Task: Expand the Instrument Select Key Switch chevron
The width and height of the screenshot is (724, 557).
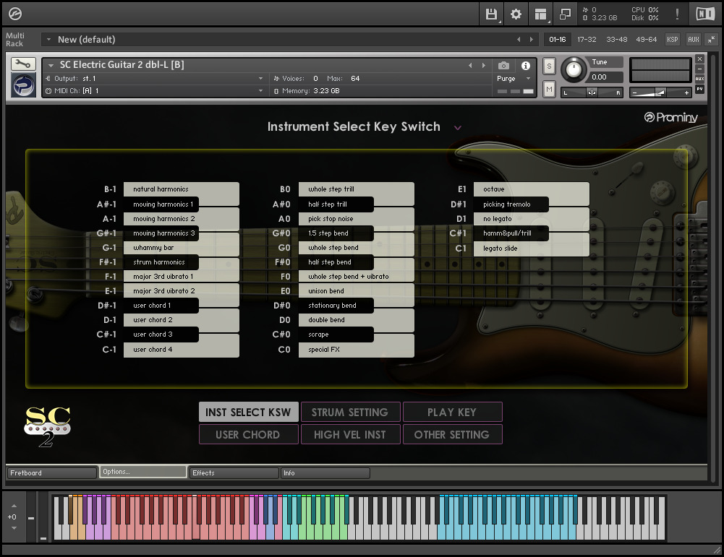Action: tap(458, 128)
